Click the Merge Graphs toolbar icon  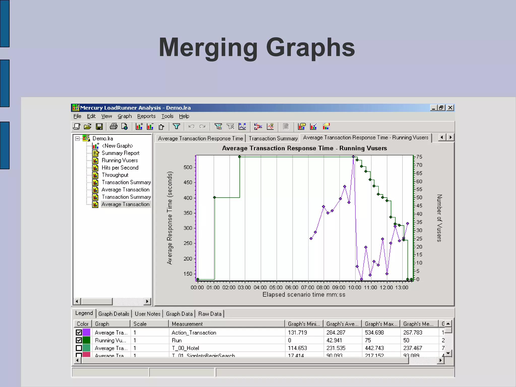pos(258,126)
